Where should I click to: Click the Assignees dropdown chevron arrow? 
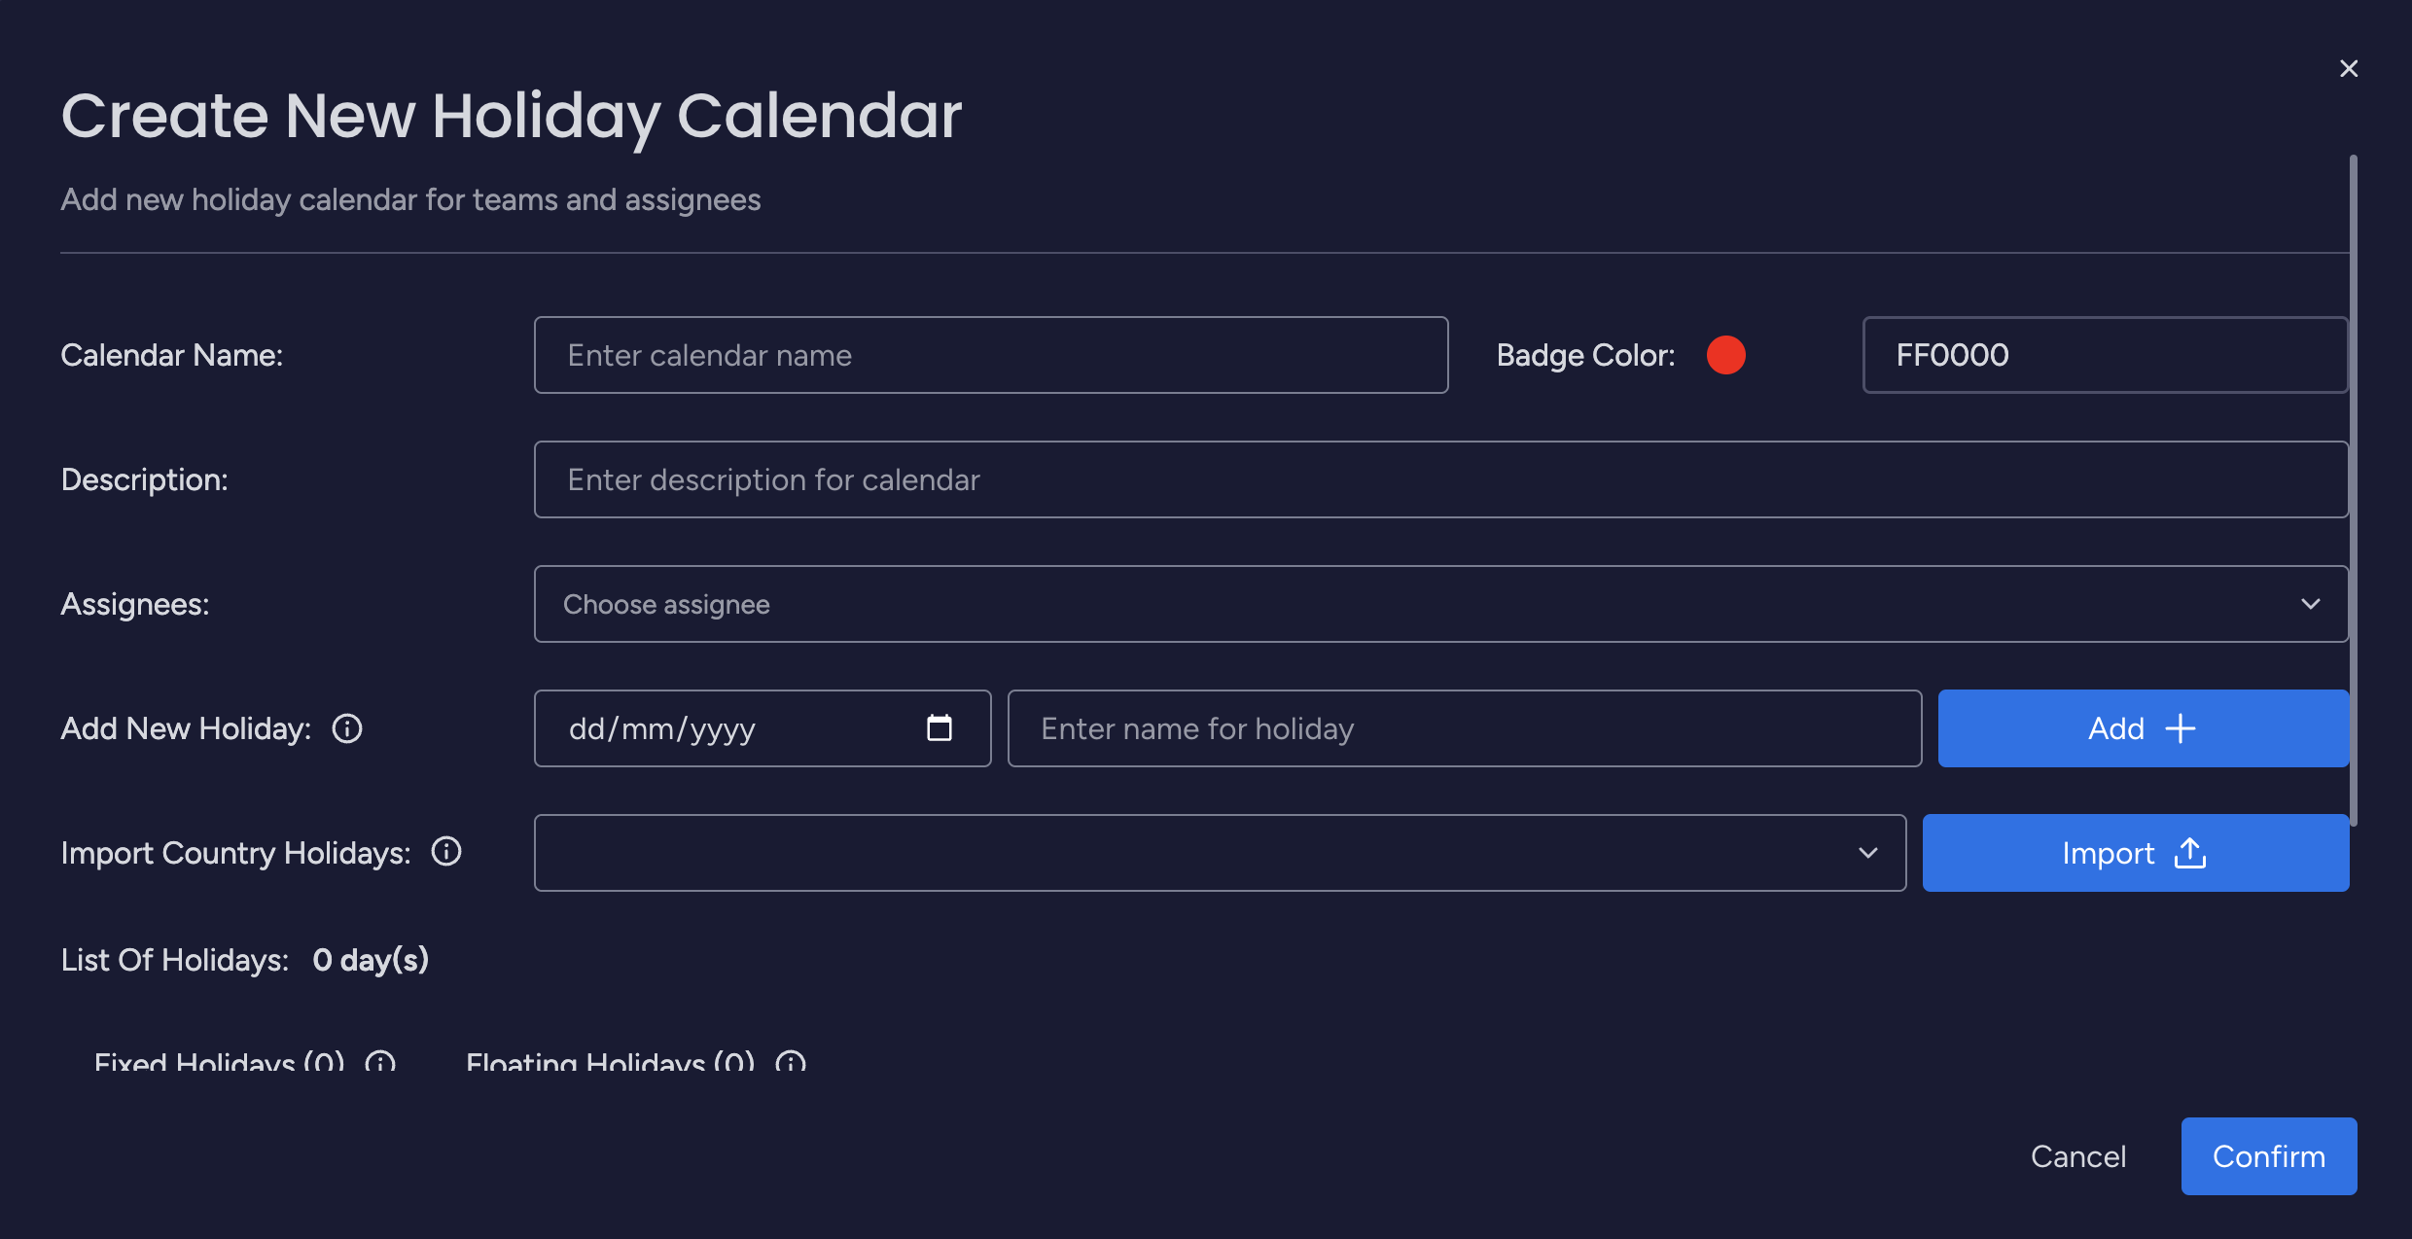[x=2311, y=604]
